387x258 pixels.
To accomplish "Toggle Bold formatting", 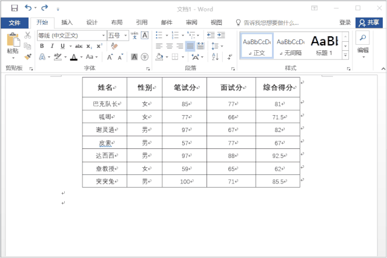I will pos(42,46).
